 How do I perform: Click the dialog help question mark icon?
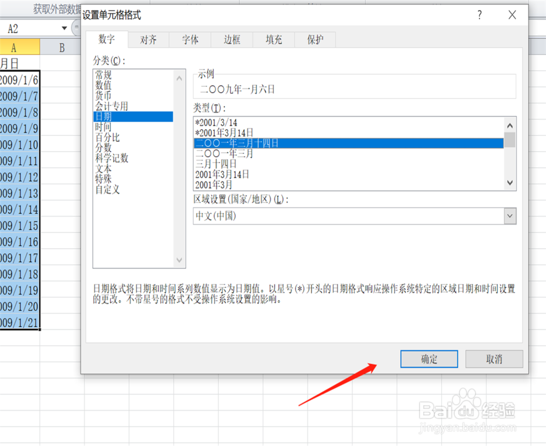[x=480, y=15]
